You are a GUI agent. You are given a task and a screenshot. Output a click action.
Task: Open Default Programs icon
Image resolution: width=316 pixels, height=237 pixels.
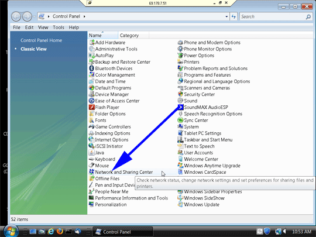click(x=92, y=88)
